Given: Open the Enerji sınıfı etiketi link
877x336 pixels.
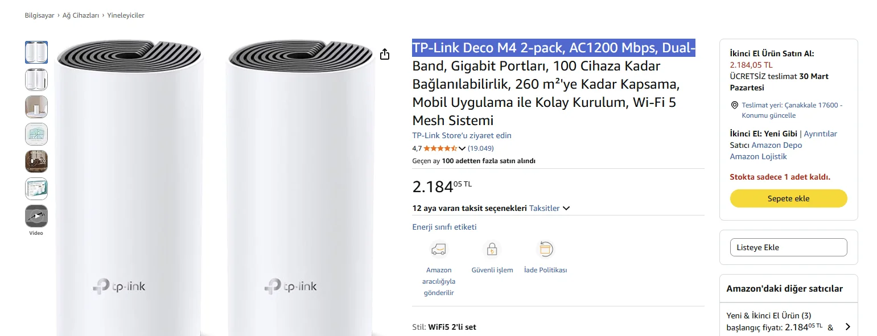Looking at the screenshot, I should pyautogui.click(x=444, y=227).
